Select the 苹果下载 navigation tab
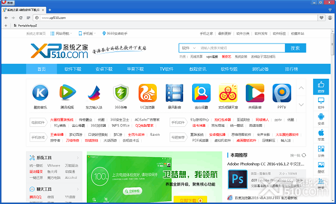Image resolution: width=336 pixels, height=204 pixels. pyautogui.click(x=136, y=69)
